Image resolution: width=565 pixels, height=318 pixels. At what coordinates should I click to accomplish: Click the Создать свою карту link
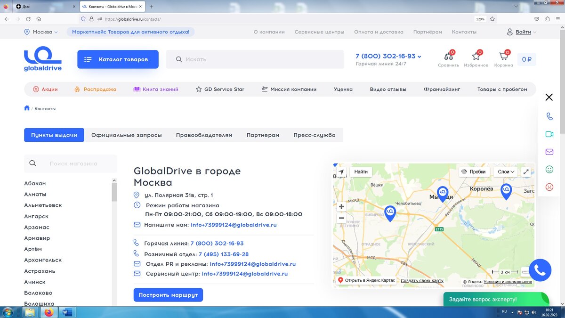422,281
